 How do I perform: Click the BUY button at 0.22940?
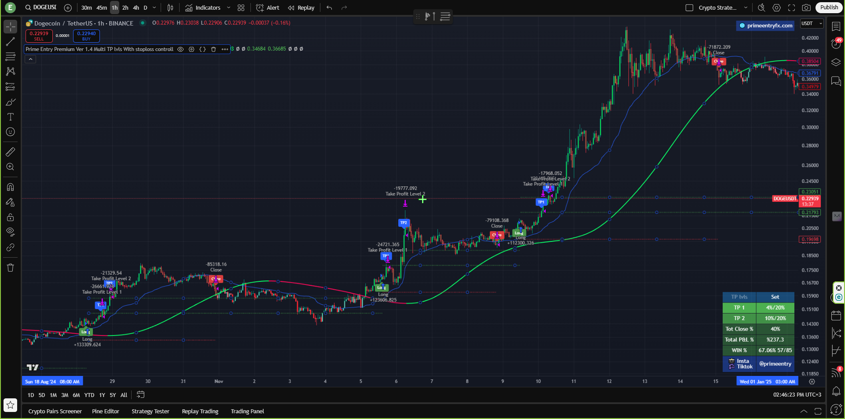tap(86, 36)
